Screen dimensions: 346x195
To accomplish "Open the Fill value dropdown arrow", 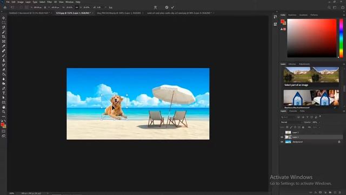I will [x=319, y=127].
